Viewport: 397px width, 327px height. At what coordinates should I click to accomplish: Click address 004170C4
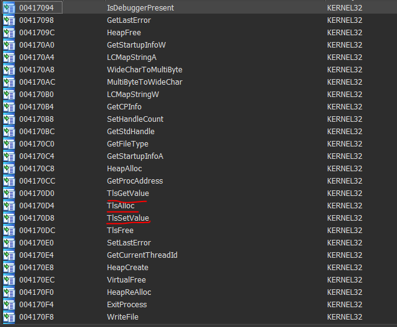pos(36,156)
